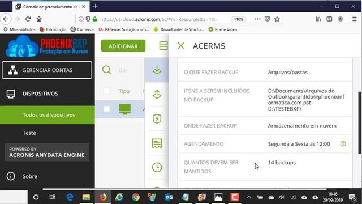Open Downloader de YouTube bookmark
Screen dimensions: 362x204
click(x=179, y=29)
